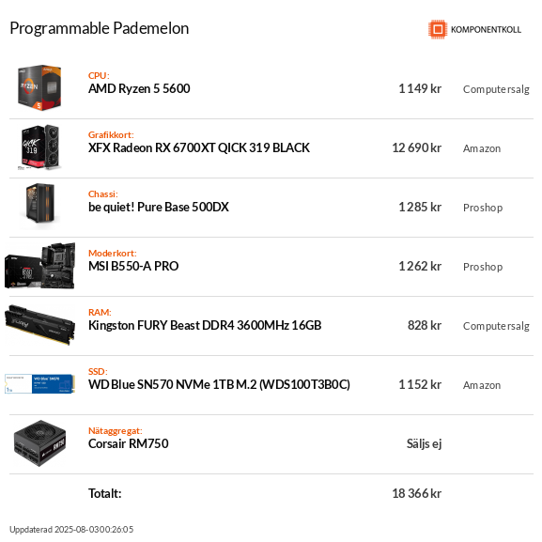Click the XFX Radeon graphics card image
The image size is (542, 542).
pos(39,147)
